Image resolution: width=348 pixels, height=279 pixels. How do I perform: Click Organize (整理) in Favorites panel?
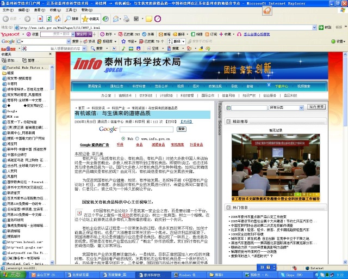coord(29,60)
